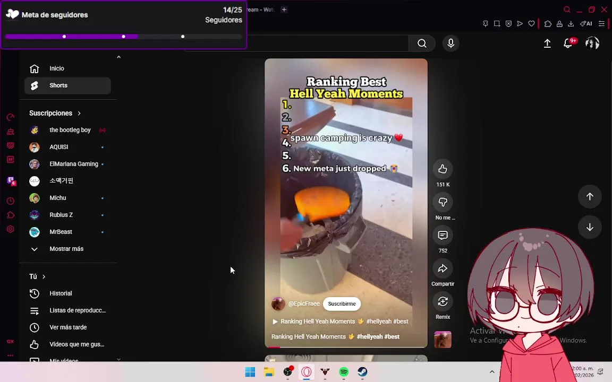Click the Opera GX pin icon in the toolbar
Screen dimensions: 612x382
coord(485,24)
